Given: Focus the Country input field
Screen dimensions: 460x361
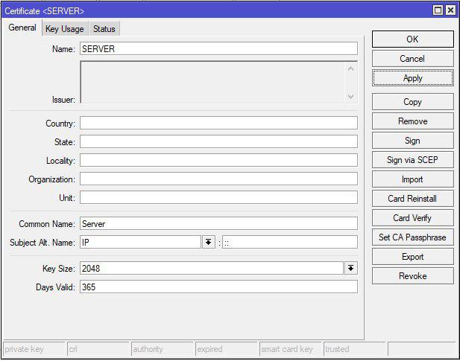Looking at the screenshot, I should [218, 123].
